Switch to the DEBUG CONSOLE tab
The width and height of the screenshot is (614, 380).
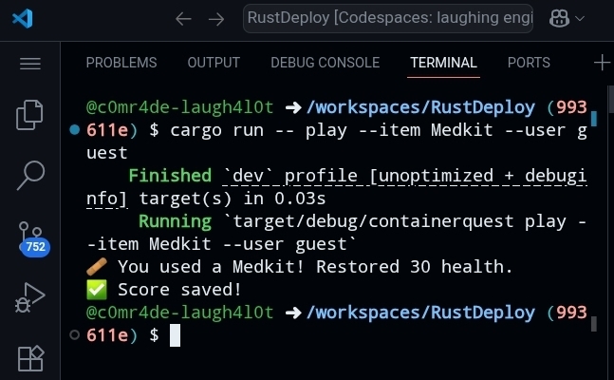tap(325, 63)
